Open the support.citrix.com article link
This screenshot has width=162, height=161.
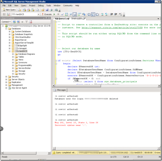pyautogui.click(x=112, y=27)
